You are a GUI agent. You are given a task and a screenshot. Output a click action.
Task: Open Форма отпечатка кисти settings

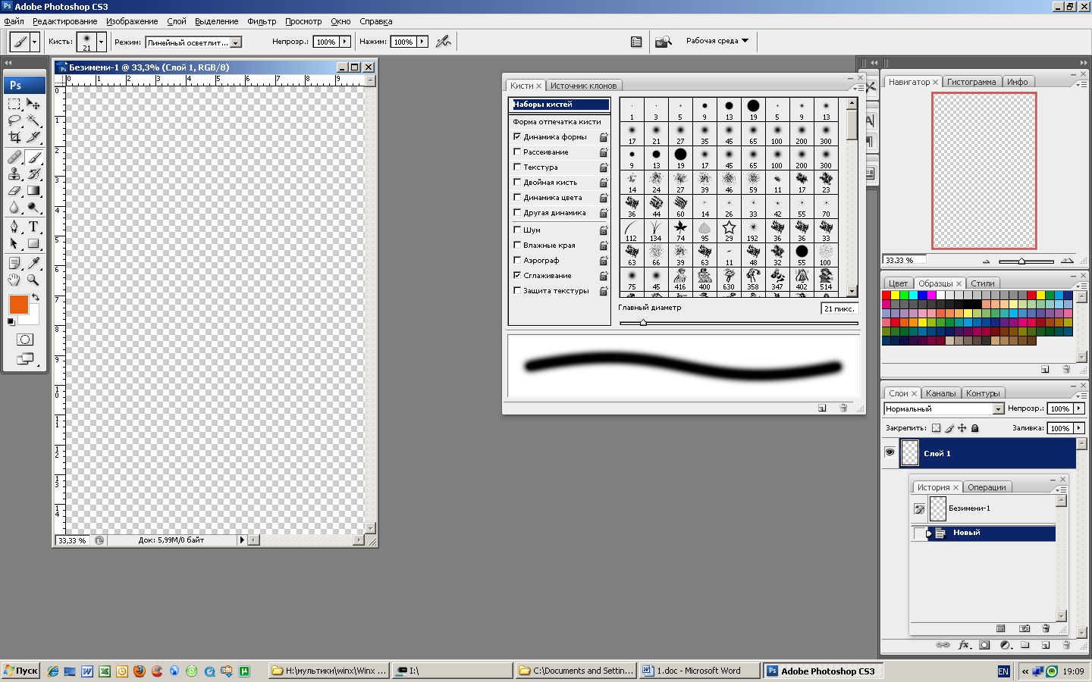(x=557, y=121)
